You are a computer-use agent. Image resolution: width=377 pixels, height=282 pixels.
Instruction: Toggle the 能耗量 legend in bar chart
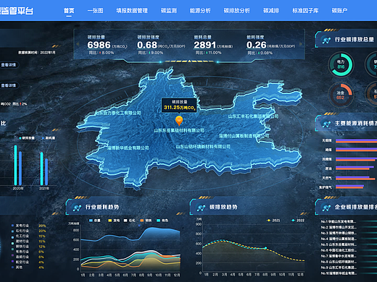pyautogui.click(x=49, y=138)
